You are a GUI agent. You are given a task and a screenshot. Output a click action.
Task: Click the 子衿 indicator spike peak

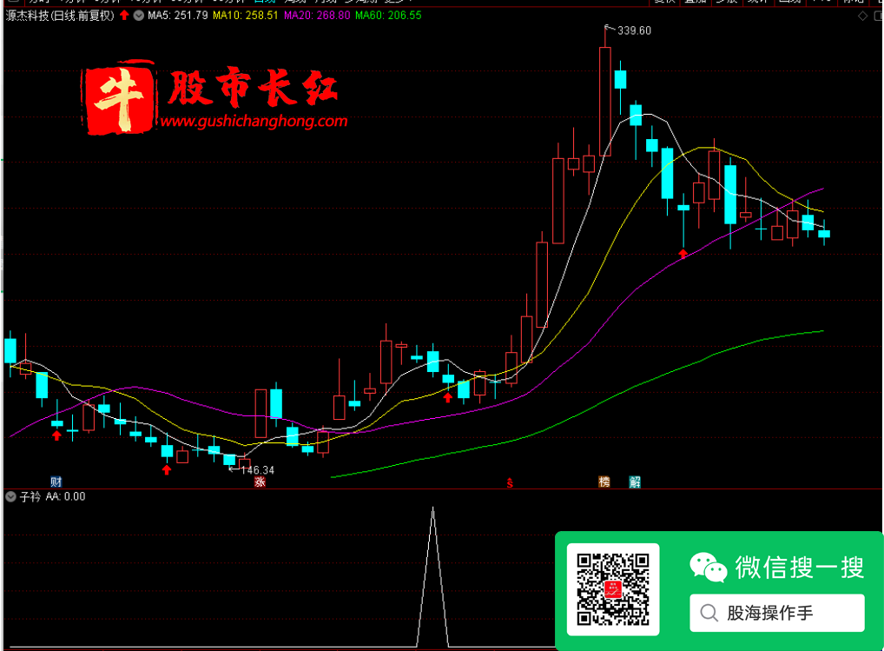[433, 508]
